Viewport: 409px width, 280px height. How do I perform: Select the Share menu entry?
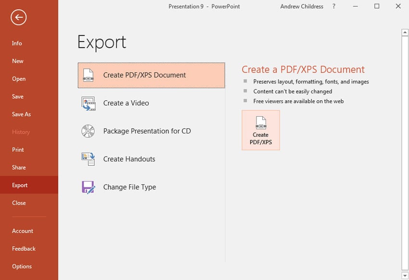click(19, 168)
